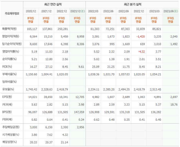Select the 2022.09 quarterly column header
Viewport: 180px width, 147px height.
pyautogui.click(x=123, y=11)
